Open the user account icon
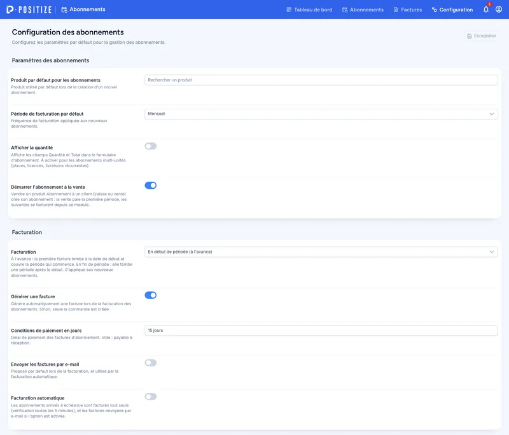The width and height of the screenshot is (509, 435). [499, 10]
